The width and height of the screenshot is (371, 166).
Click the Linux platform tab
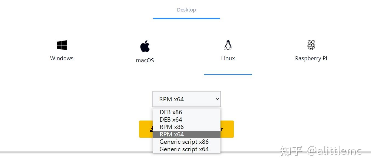[228, 58]
